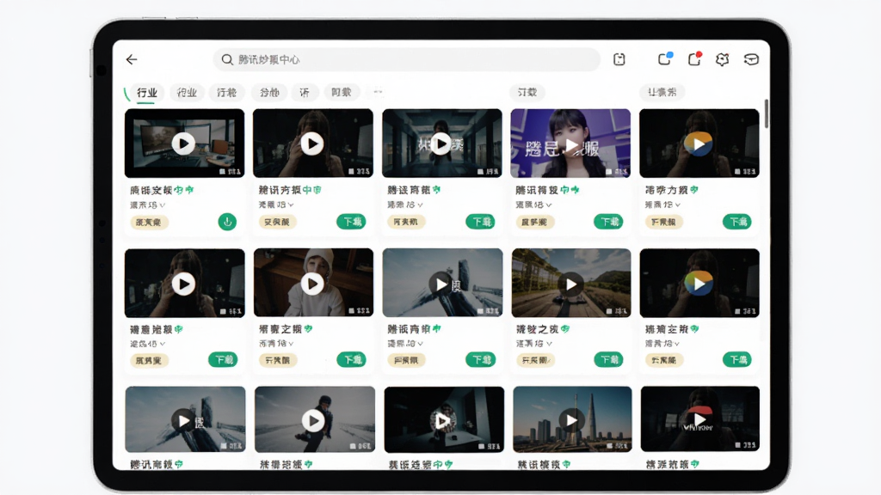Play the video of woman on purple background
Screen dimensions: 881x495
(570, 145)
